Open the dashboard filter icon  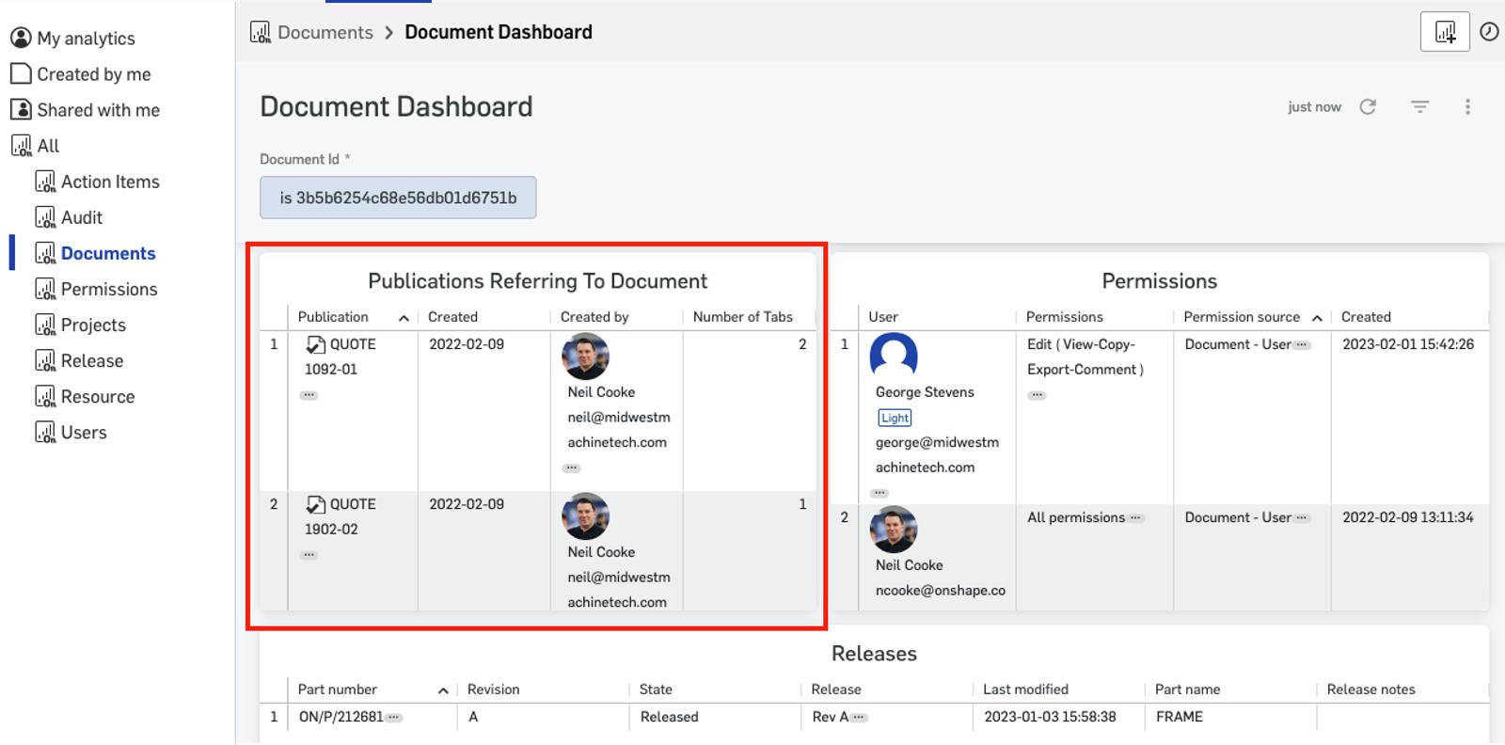[x=1419, y=107]
